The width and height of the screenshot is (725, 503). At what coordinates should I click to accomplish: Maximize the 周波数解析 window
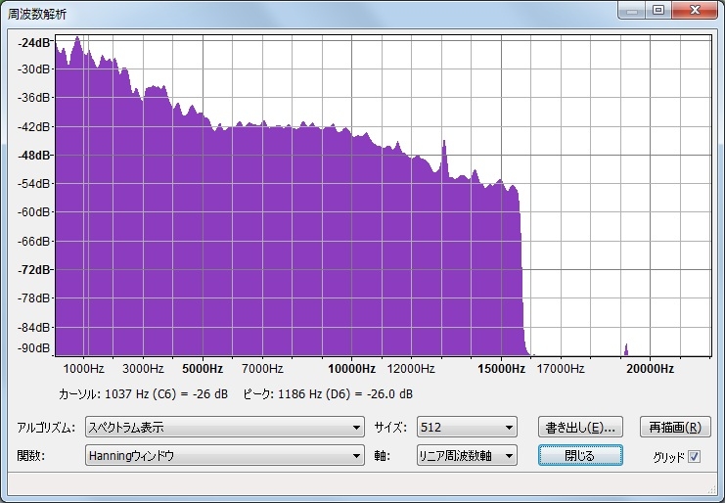click(658, 10)
